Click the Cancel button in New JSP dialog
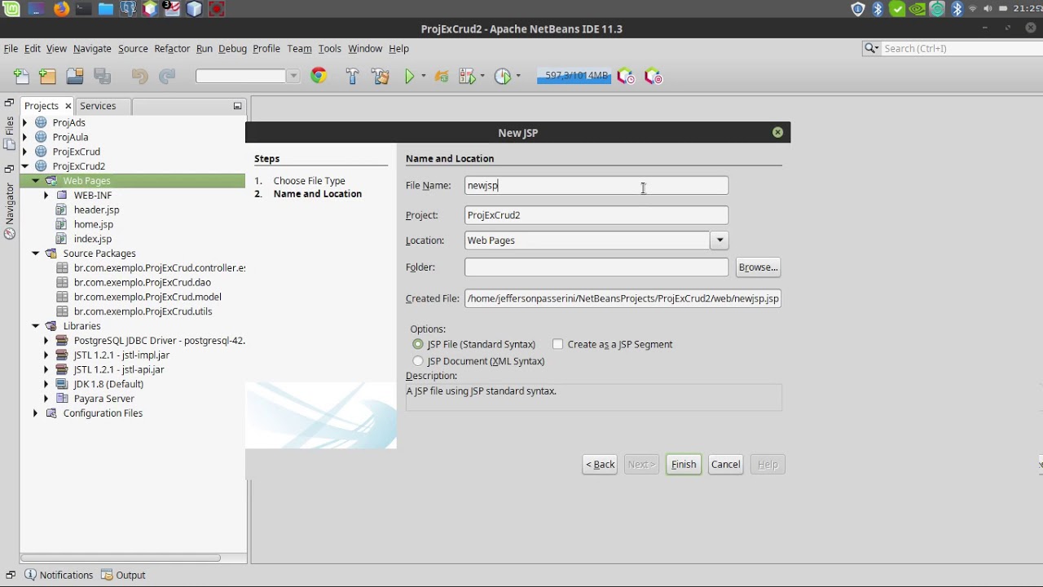 (x=726, y=465)
